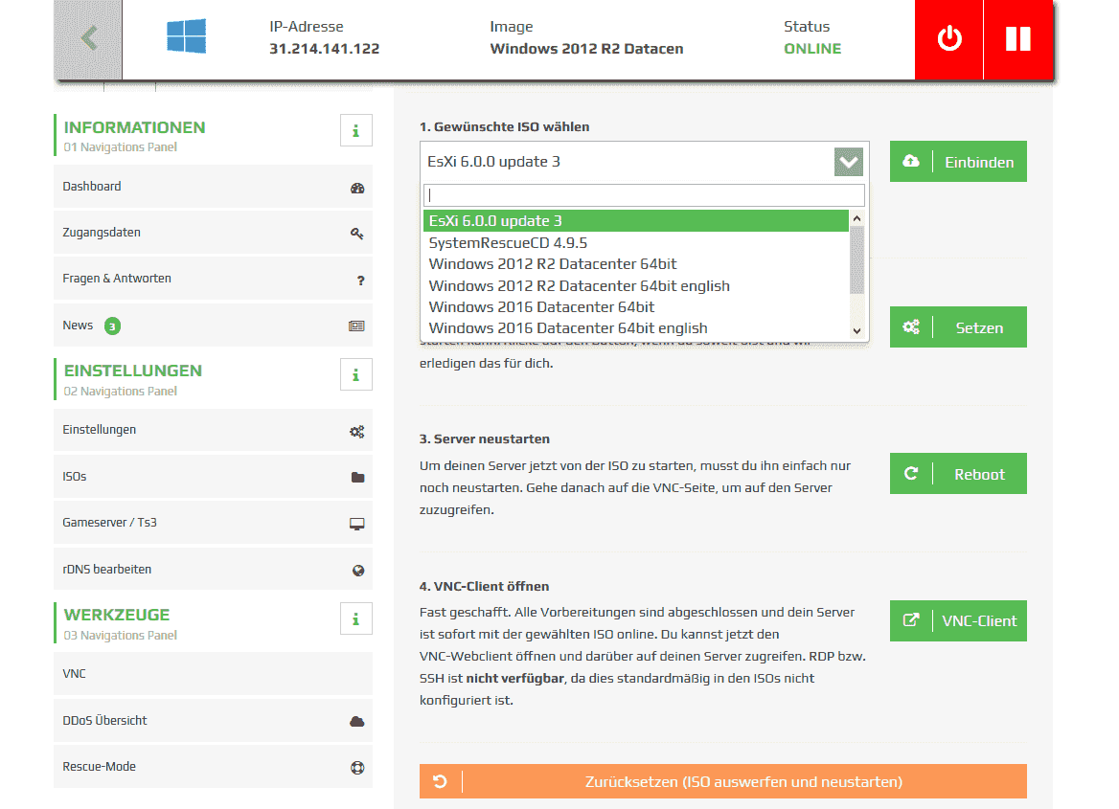Open VNC in the Werkzeuge panel

tap(213, 673)
